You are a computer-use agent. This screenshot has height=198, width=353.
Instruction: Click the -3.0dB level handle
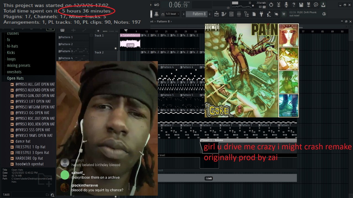pyautogui.click(x=208, y=178)
